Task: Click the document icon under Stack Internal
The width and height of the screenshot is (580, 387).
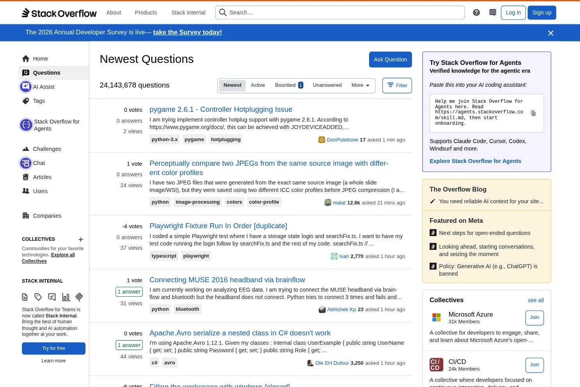Action: coord(25,297)
